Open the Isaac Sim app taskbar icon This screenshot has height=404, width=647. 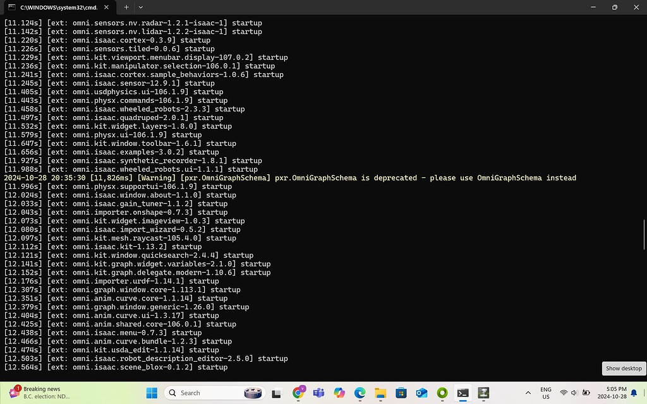point(483,393)
